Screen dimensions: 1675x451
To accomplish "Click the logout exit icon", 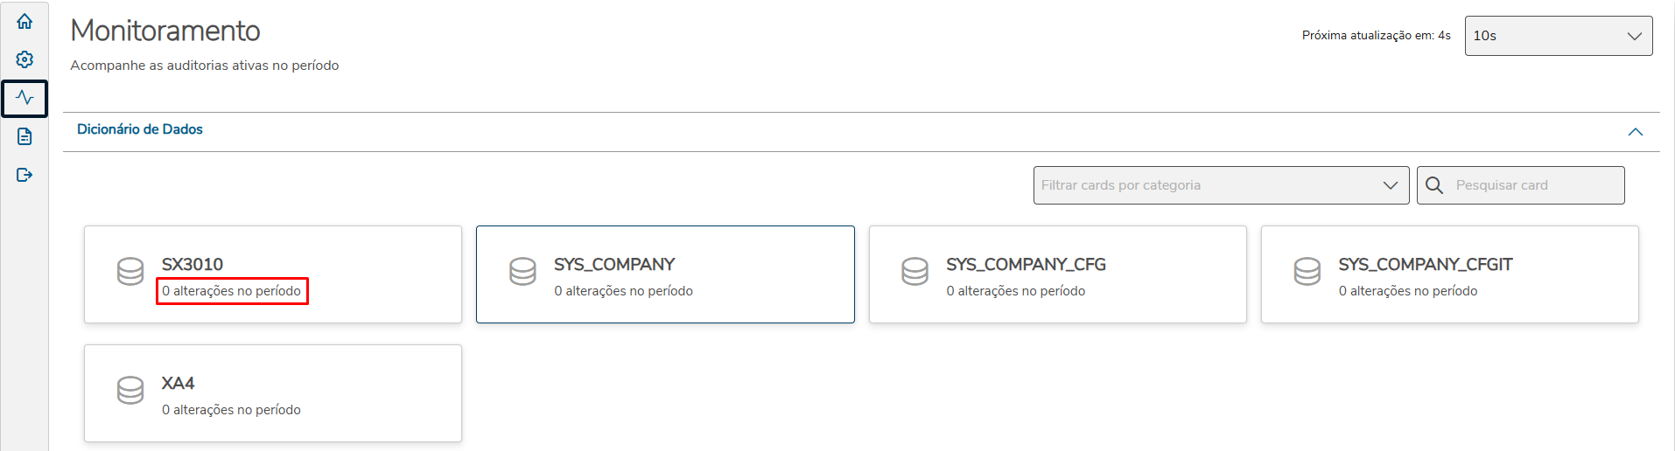I will (x=25, y=175).
